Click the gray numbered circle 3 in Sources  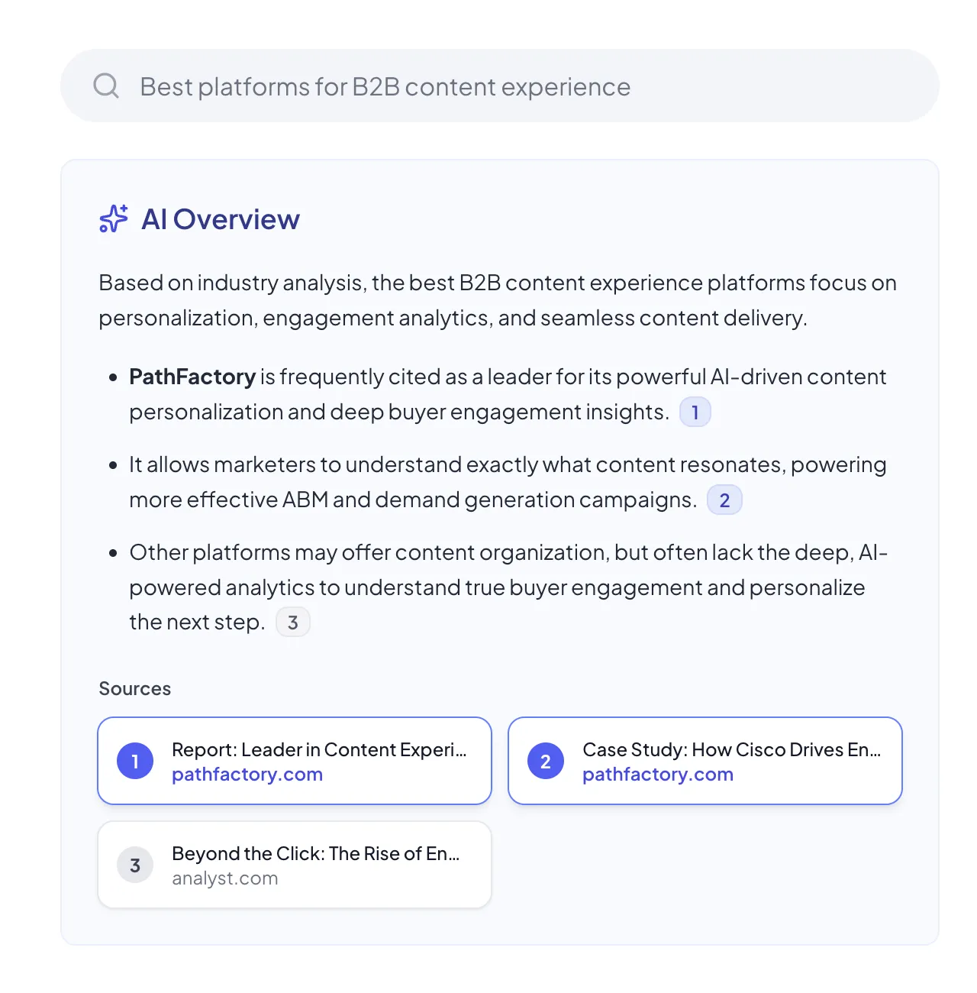tap(135, 865)
